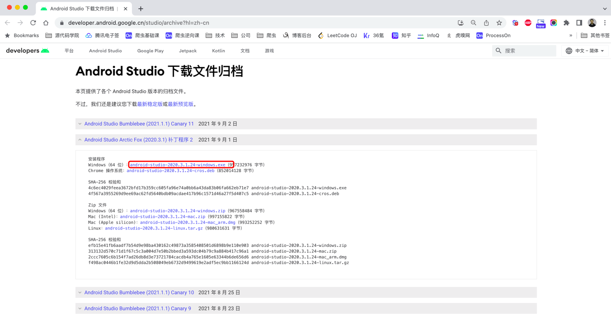Open the 爬虫基础课 bookmark
This screenshot has height=316, width=611.
coord(142,36)
